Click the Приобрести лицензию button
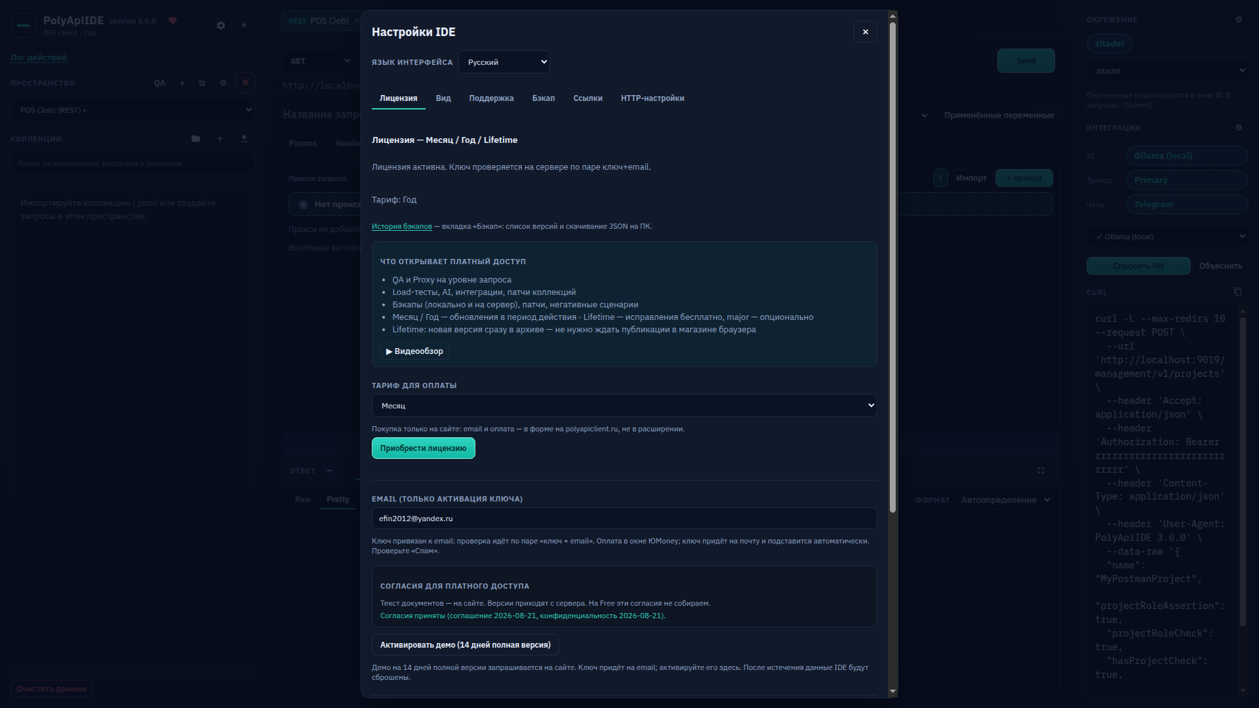Image resolution: width=1259 pixels, height=708 pixels. [x=423, y=448]
